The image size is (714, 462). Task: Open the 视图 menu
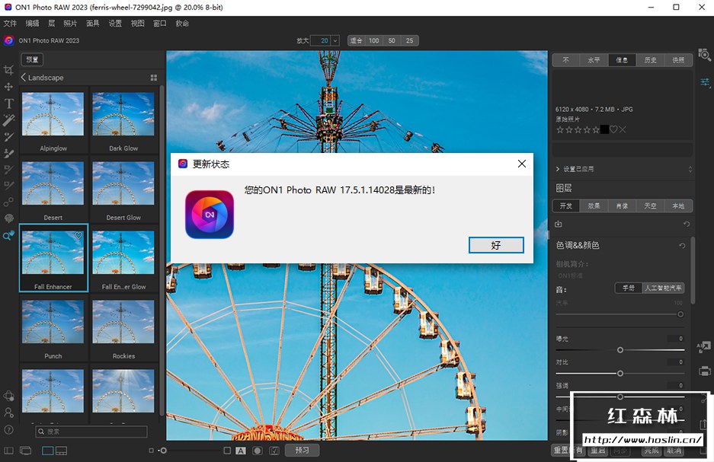(137, 23)
